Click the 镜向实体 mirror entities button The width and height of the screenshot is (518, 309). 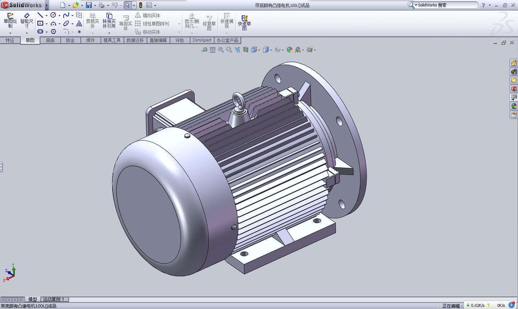pos(147,15)
